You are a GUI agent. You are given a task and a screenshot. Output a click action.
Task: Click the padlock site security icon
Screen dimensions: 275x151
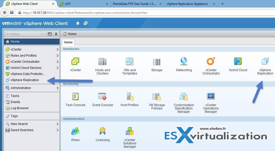[20, 12]
